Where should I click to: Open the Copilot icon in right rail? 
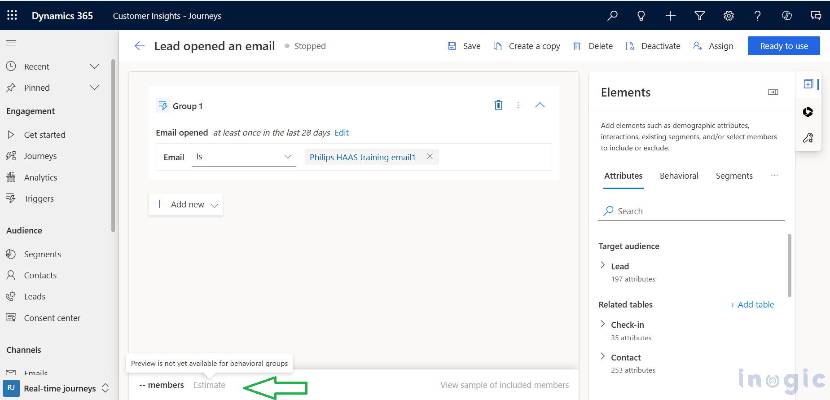click(808, 112)
